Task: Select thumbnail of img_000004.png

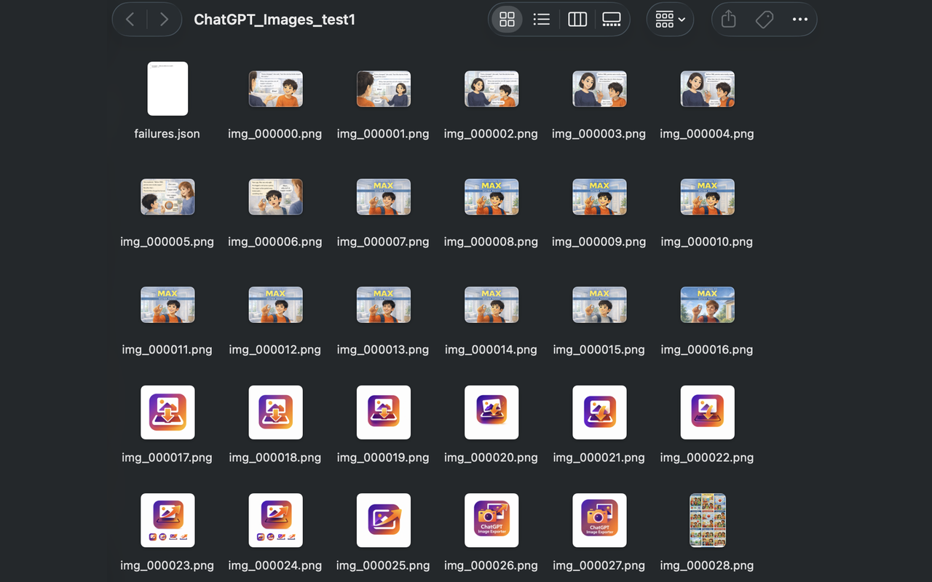Action: (x=708, y=89)
